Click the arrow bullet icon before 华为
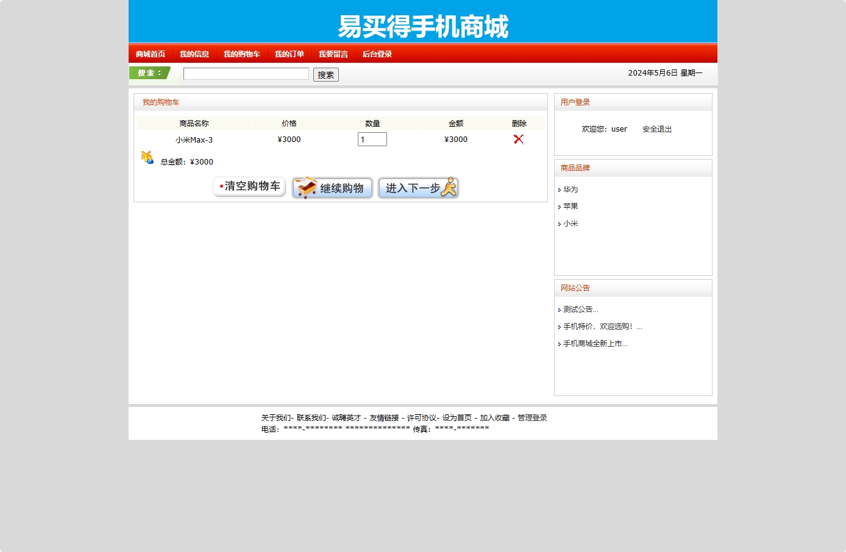 [560, 190]
